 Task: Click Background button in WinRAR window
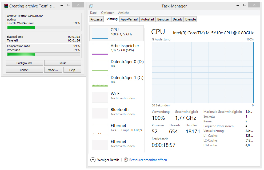click(24, 63)
